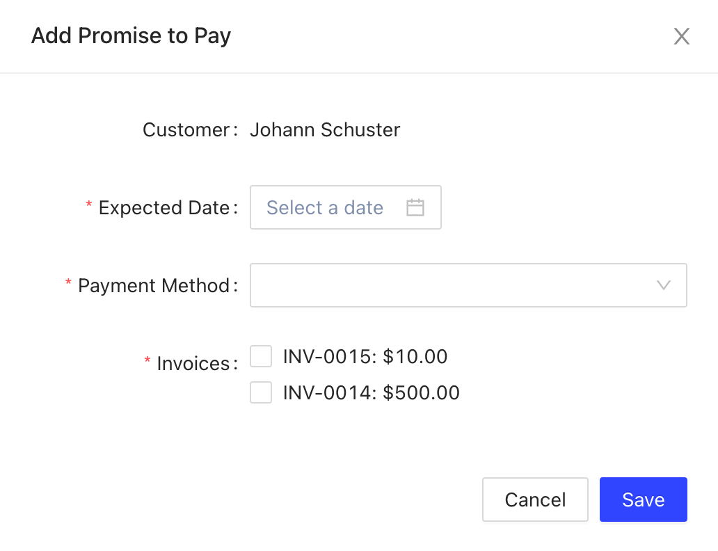Viewport: 718px width, 551px height.
Task: Click the red asterisk beside Expected Date
Action: (x=89, y=205)
